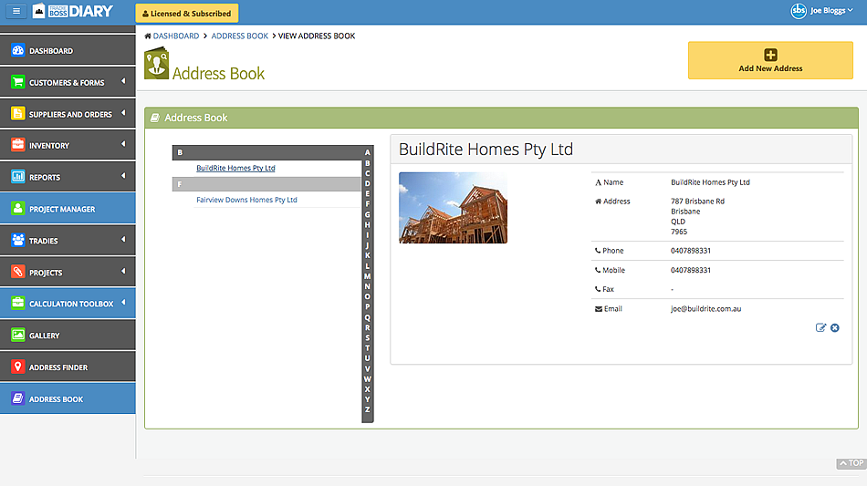
Task: Click the Address Book sidebar icon
Action: [x=17, y=398]
